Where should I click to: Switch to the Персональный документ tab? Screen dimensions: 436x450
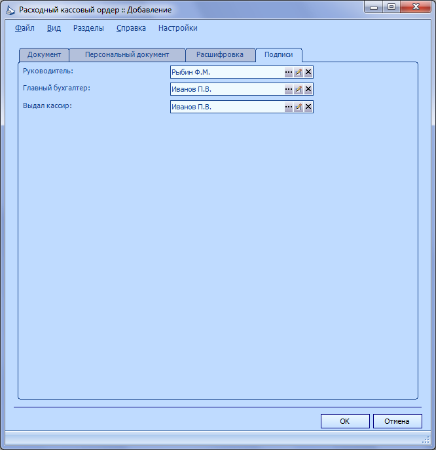point(127,55)
